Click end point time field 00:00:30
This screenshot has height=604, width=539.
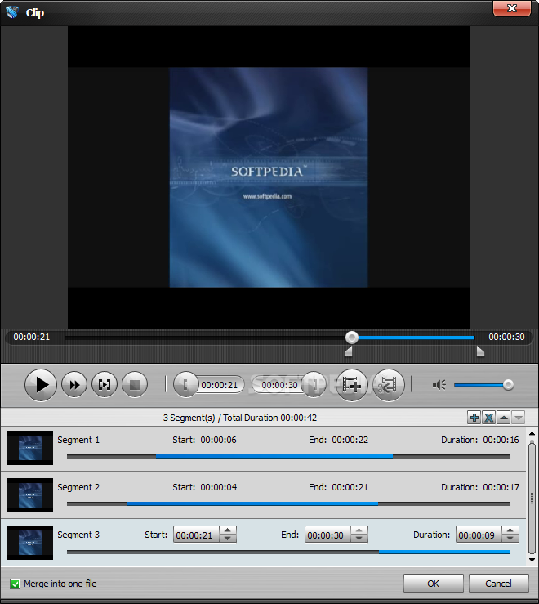click(278, 385)
